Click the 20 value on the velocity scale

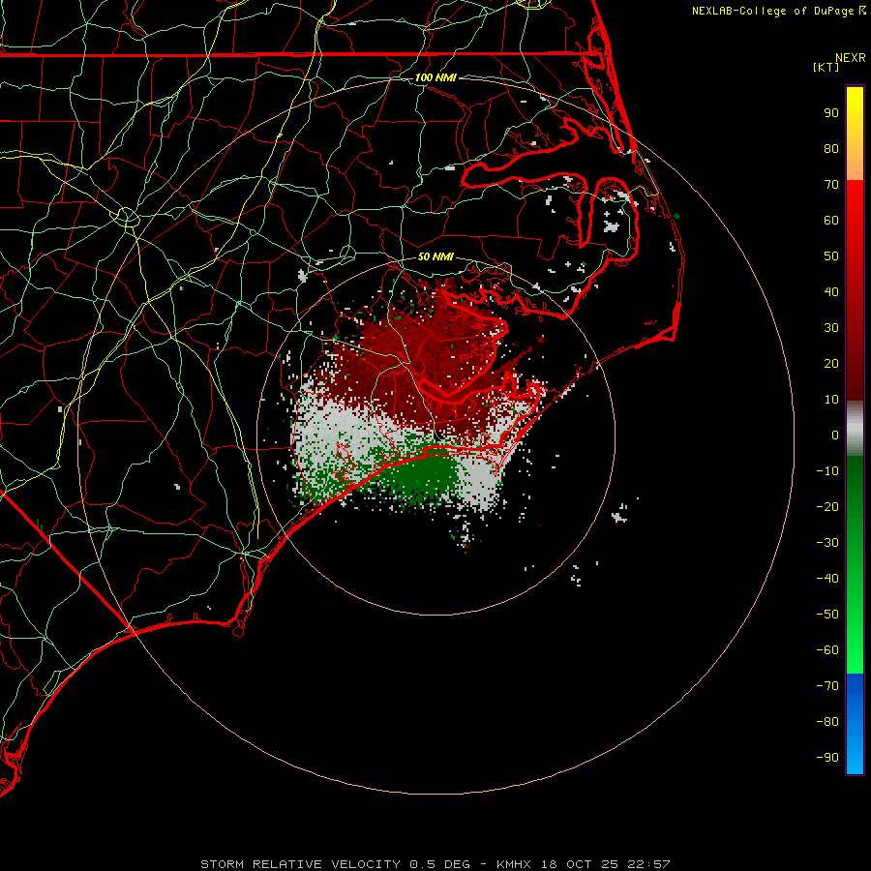(x=831, y=363)
